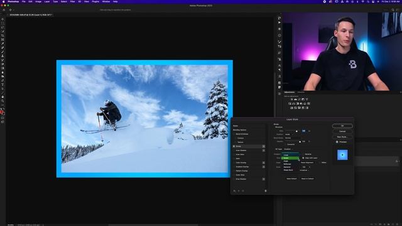
Task: Add a Brightness/Contrast adjustment
Action: pos(291,99)
